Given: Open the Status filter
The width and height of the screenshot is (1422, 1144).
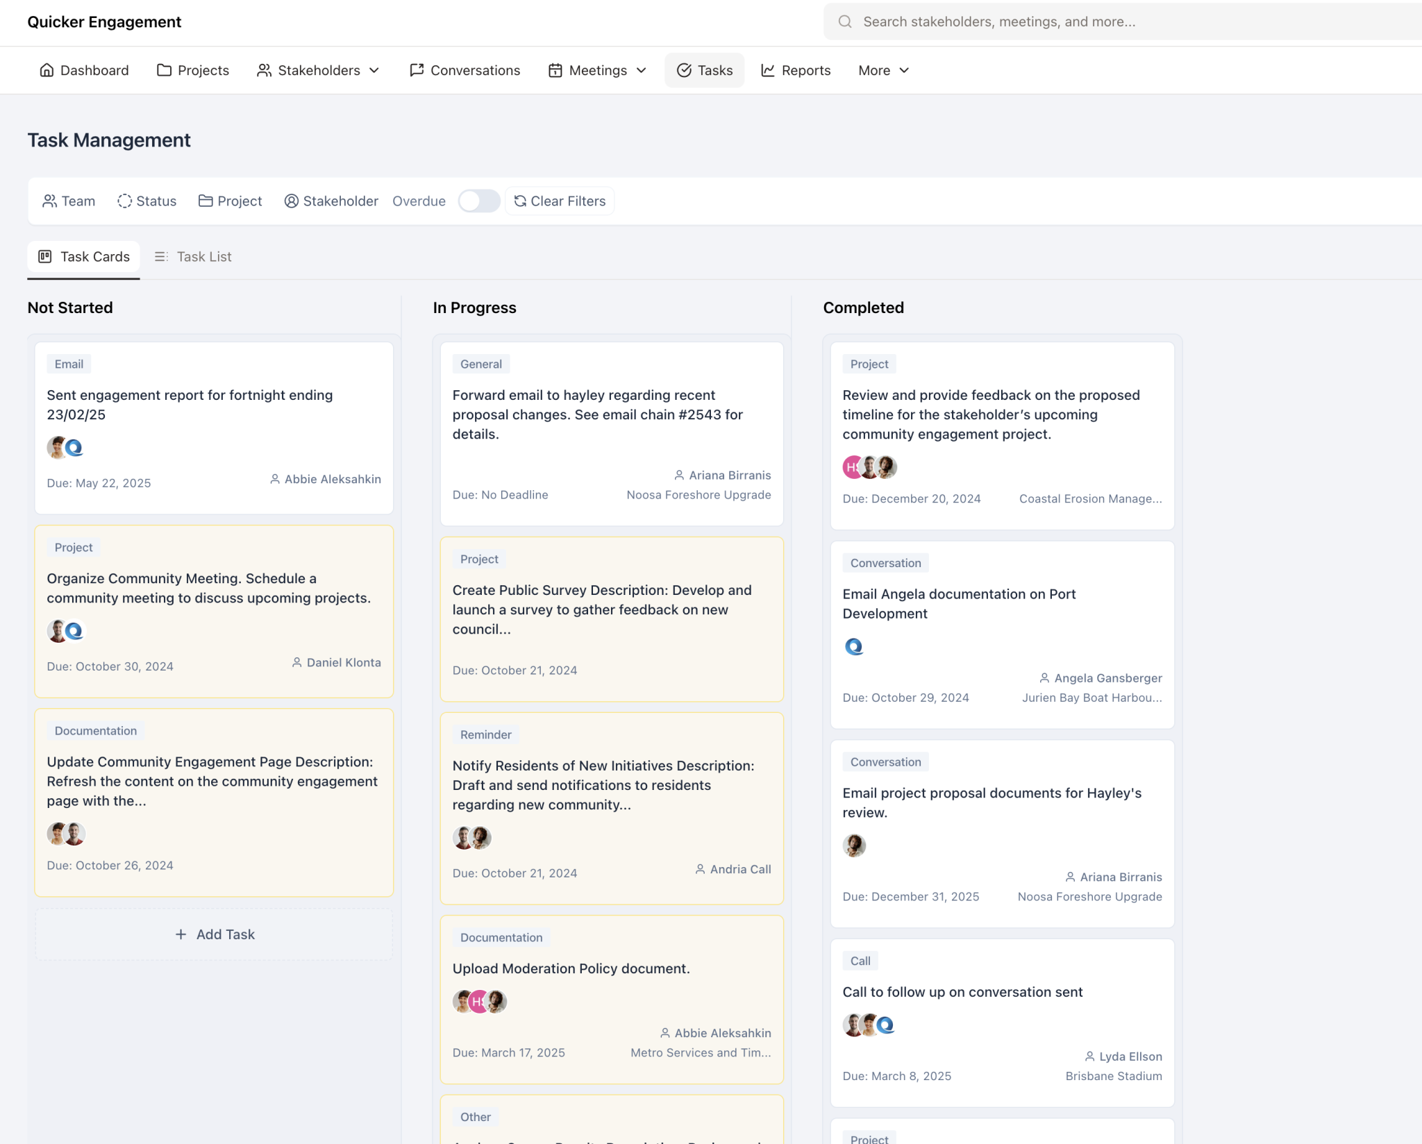Looking at the screenshot, I should coord(147,201).
